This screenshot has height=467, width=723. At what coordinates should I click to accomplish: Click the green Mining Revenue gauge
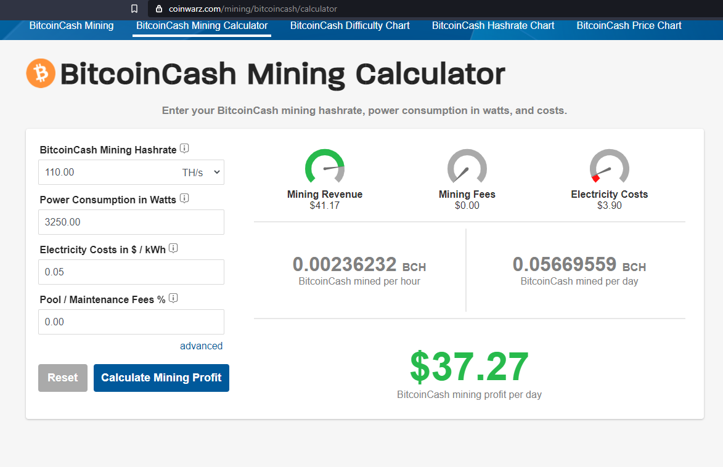pos(325,166)
